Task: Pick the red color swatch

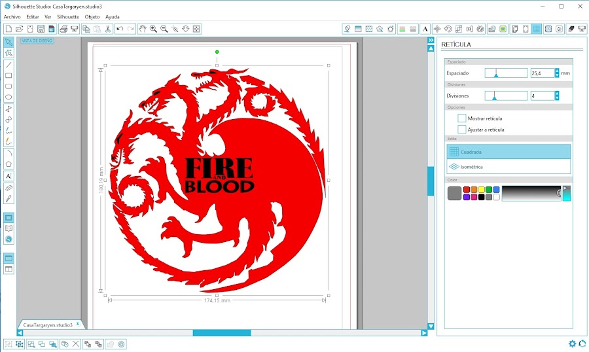Action: [x=467, y=190]
